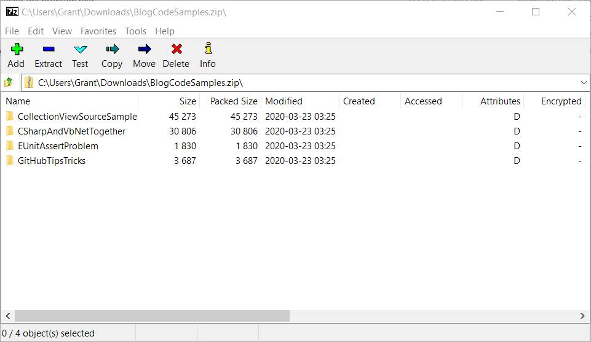The height and width of the screenshot is (342, 591).
Task: Open the Favorites menu
Action: click(x=98, y=31)
